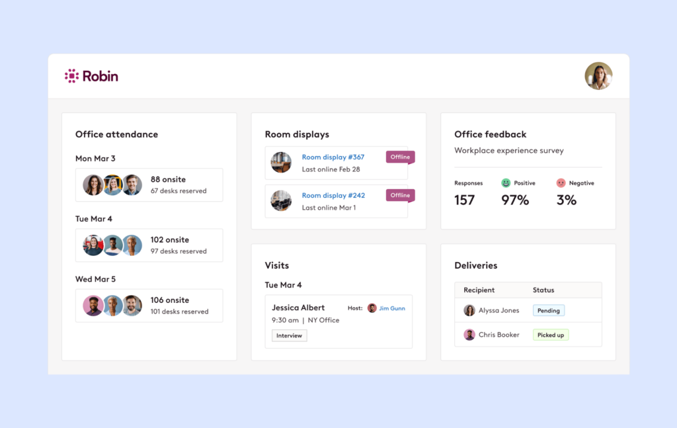The image size is (677, 428).
Task: Click host avatar next to Jim Gunn
Action: coord(372,308)
